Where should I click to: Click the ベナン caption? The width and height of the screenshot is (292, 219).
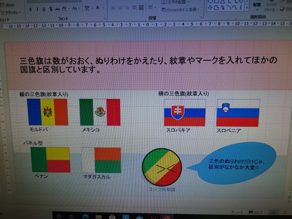41,176
